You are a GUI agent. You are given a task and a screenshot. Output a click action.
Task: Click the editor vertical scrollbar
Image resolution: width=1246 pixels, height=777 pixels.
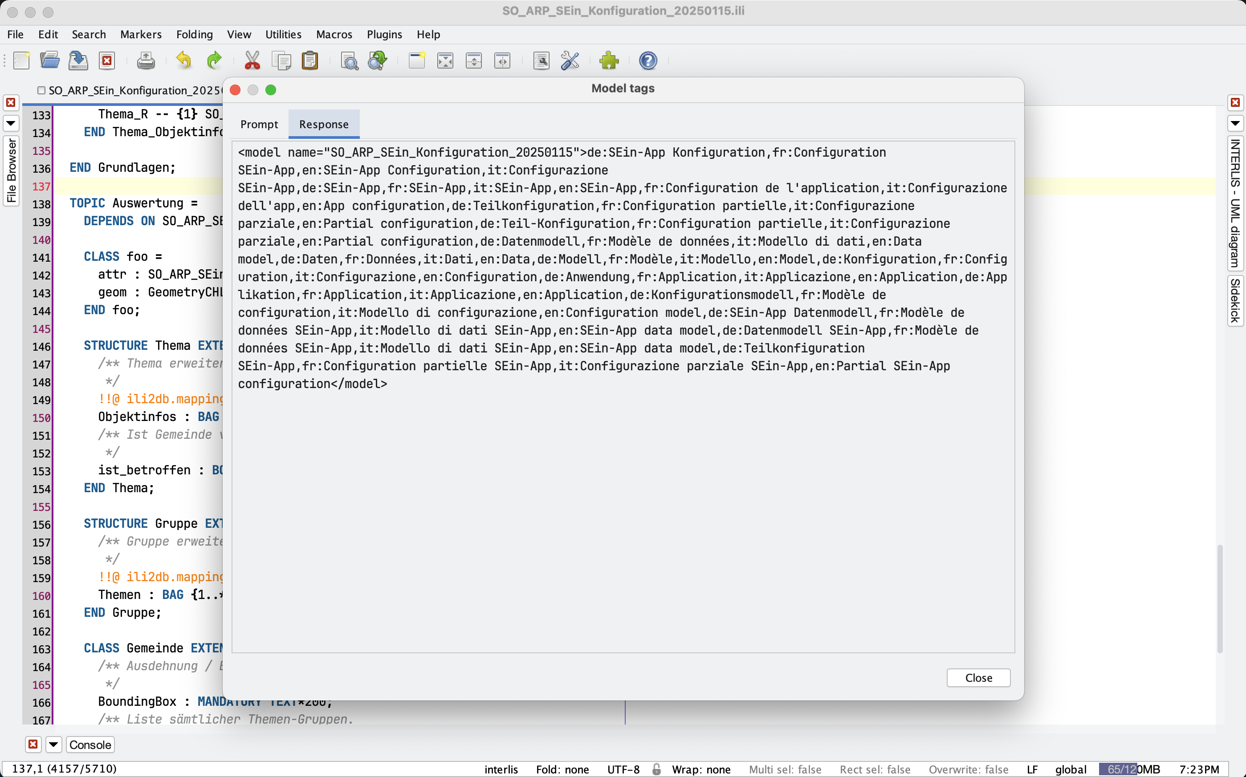1220,599
